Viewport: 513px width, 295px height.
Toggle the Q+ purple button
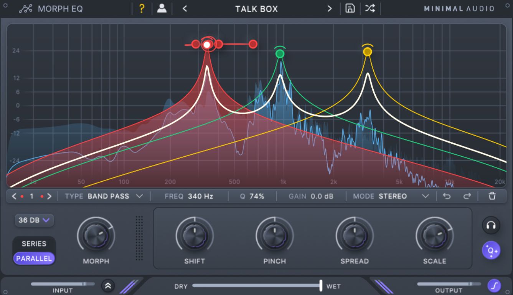click(491, 250)
